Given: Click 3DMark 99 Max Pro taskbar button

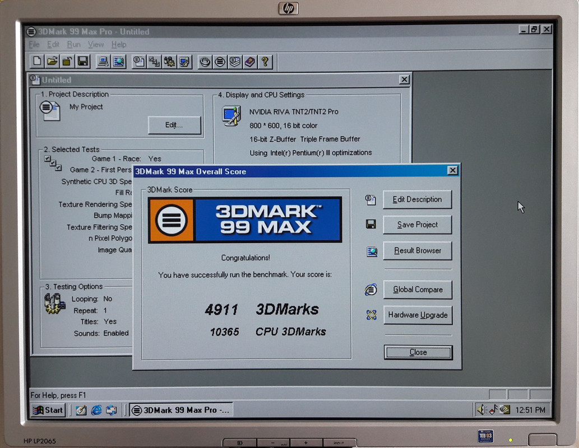Looking at the screenshot, I should (181, 410).
